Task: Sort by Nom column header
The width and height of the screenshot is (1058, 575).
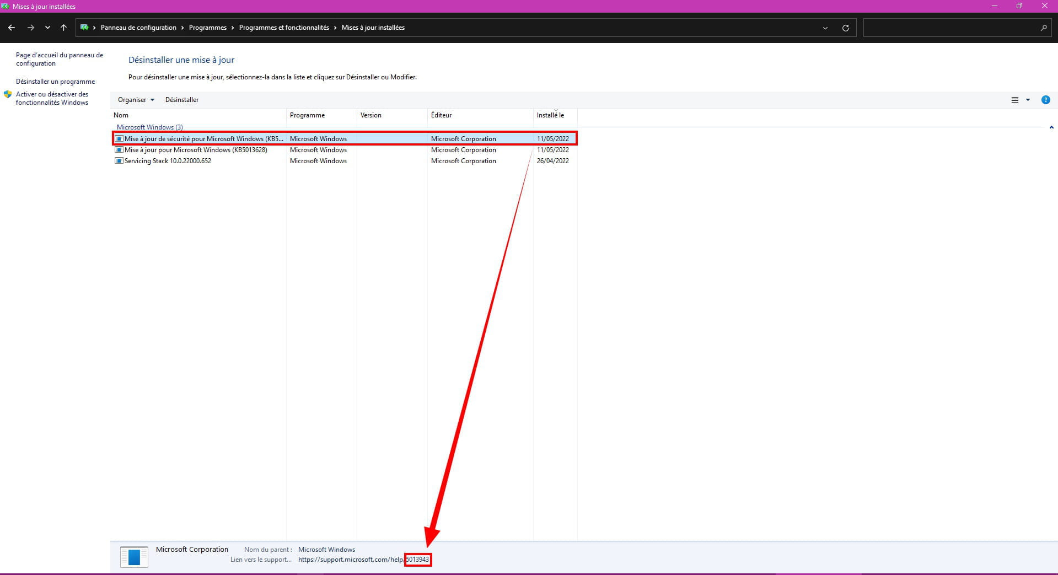Action: [x=198, y=115]
